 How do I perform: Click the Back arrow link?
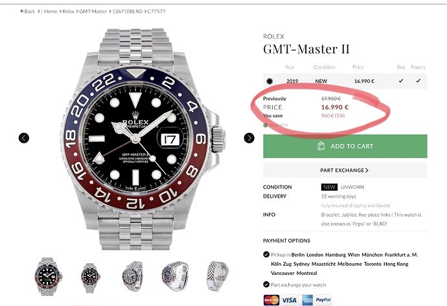click(x=29, y=11)
